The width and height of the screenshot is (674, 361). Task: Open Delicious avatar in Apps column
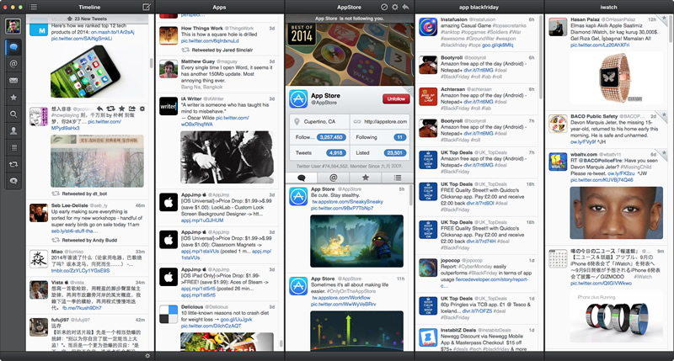168,314
